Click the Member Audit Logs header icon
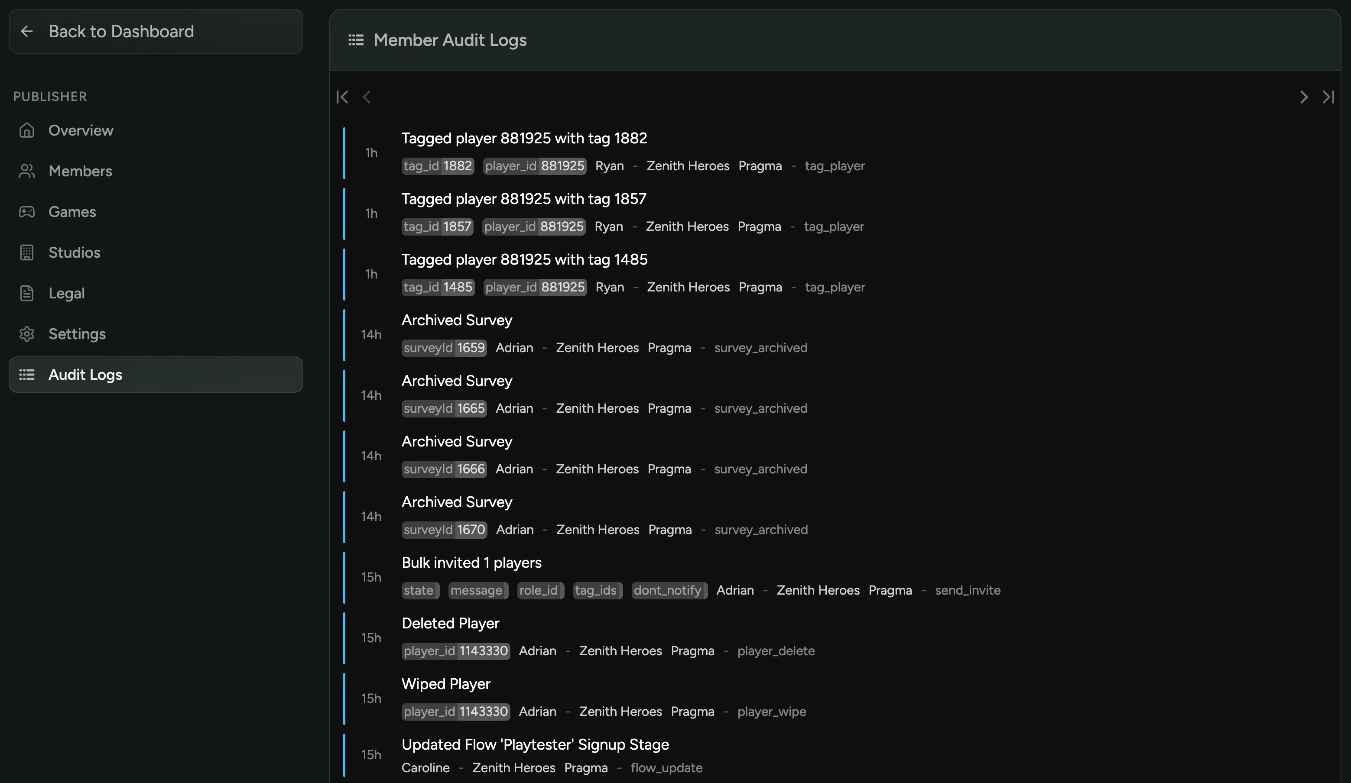Screen dimensions: 1351x783 [355, 40]
